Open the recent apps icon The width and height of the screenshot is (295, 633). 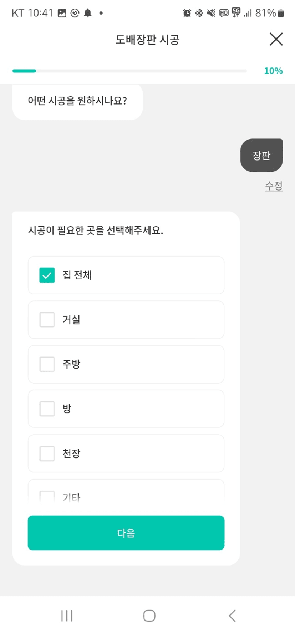[67, 616]
